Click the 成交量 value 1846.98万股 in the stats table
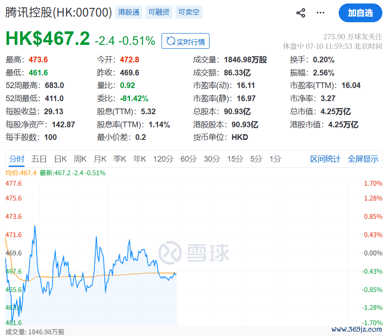Screen dimensions: 385x336 click(x=245, y=60)
